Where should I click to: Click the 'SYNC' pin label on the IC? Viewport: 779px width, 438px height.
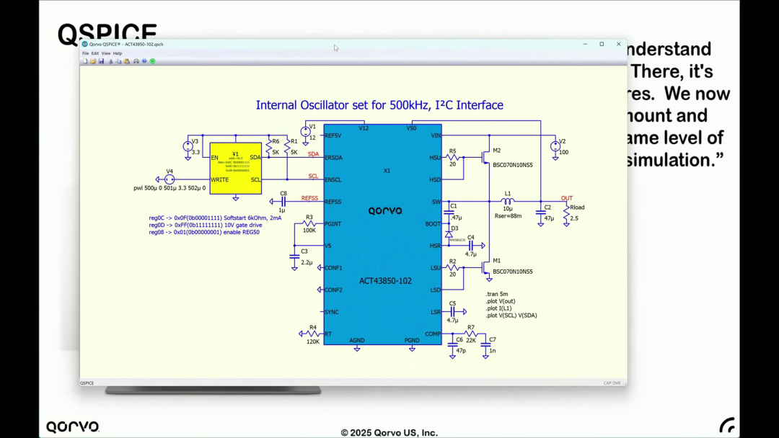[331, 312]
